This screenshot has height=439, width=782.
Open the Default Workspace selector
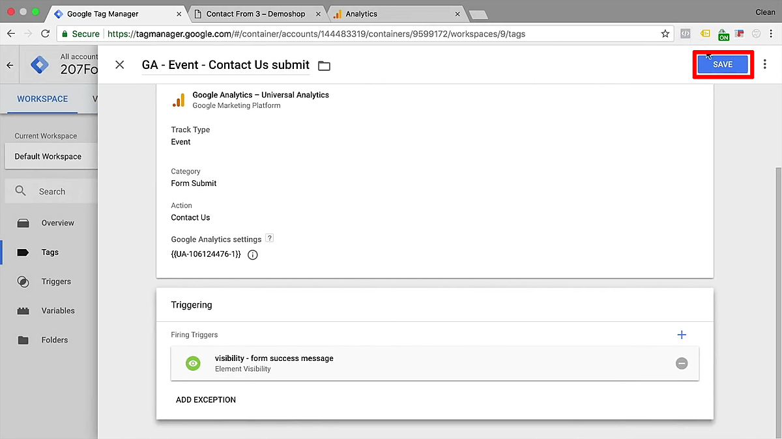click(x=51, y=157)
